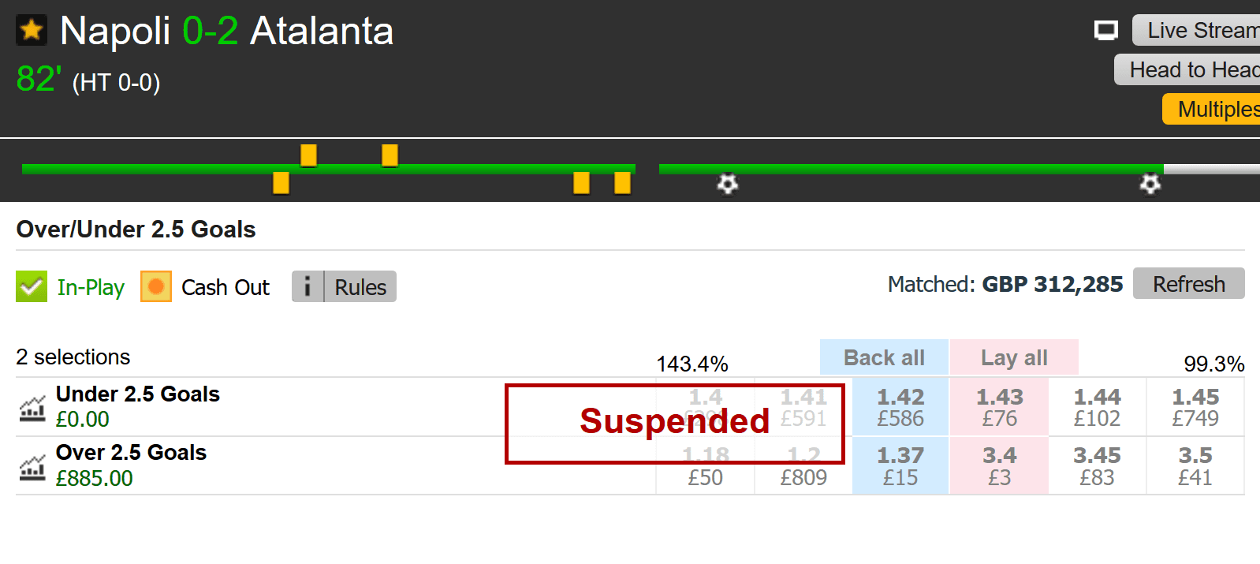This screenshot has width=1260, height=564.
Task: Back Under 2.5 Goals at 1.42
Action: (x=900, y=407)
